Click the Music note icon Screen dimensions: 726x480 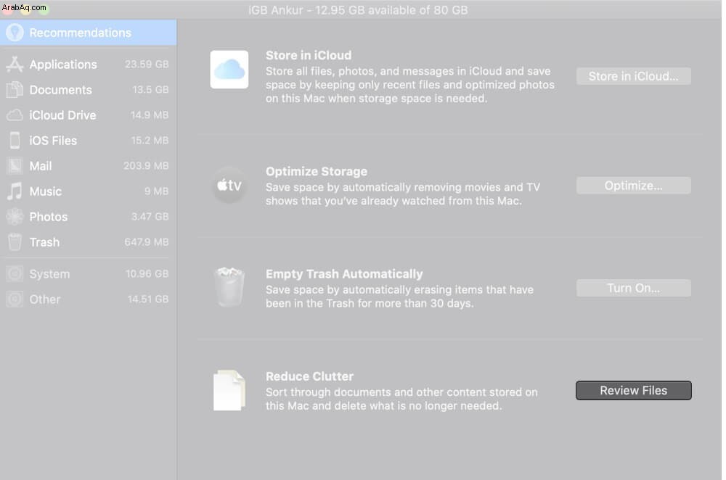[15, 191]
